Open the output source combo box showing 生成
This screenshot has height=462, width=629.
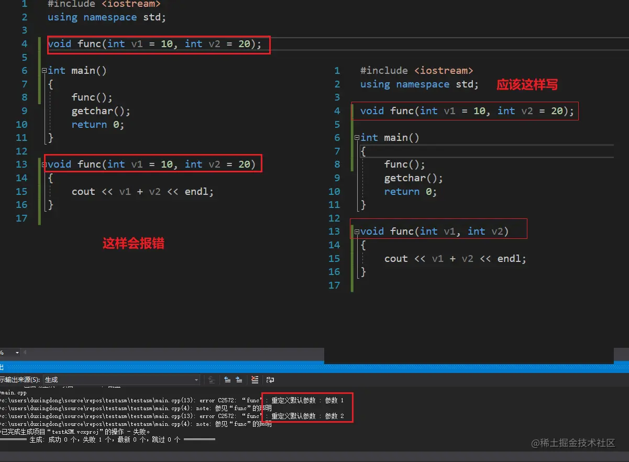(x=122, y=380)
